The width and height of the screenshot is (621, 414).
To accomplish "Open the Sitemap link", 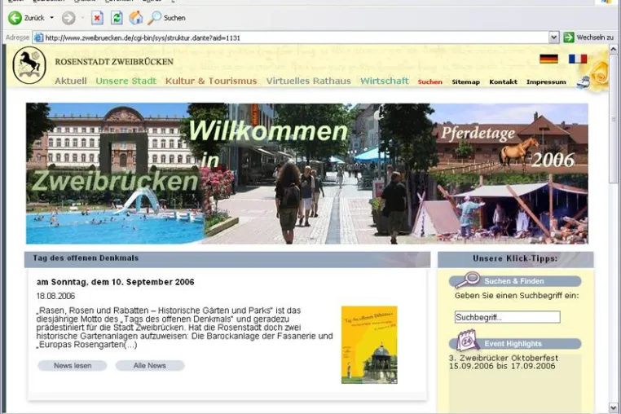I will pos(466,81).
